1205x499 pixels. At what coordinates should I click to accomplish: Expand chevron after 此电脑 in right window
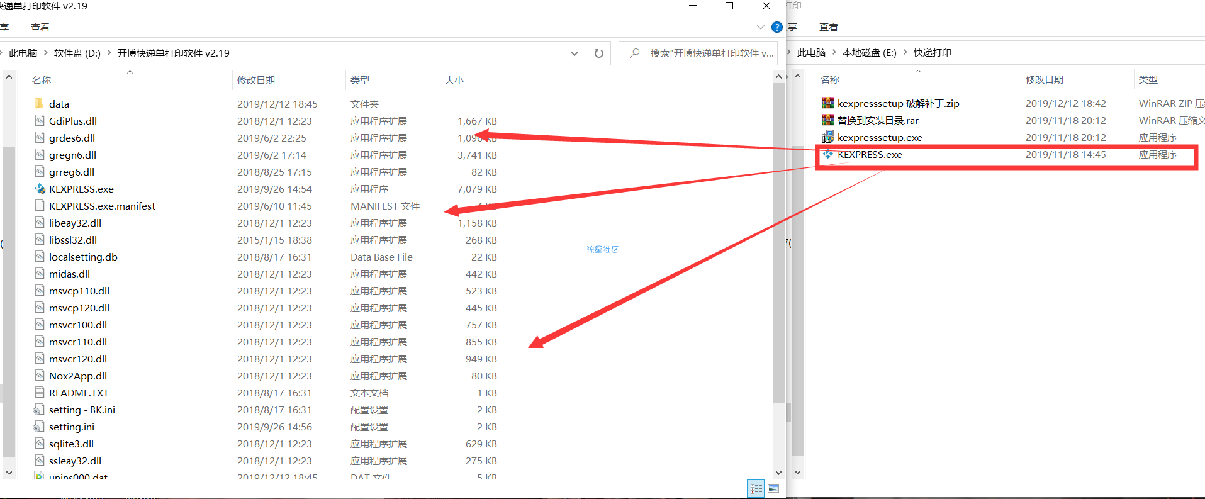(x=834, y=52)
